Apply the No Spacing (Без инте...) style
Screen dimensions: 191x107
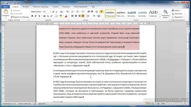(121, 14)
